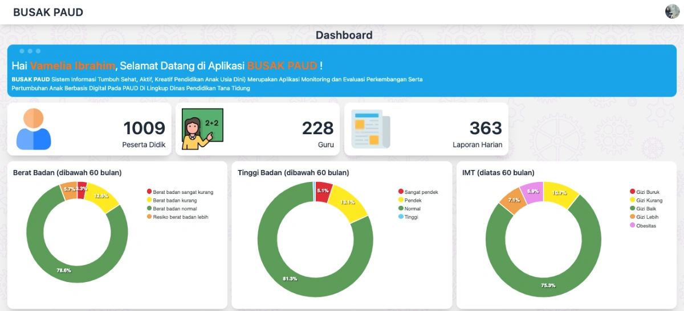Open the 228 Guru count
Image resolution: width=684 pixels, height=311 pixels.
pyautogui.click(x=317, y=128)
